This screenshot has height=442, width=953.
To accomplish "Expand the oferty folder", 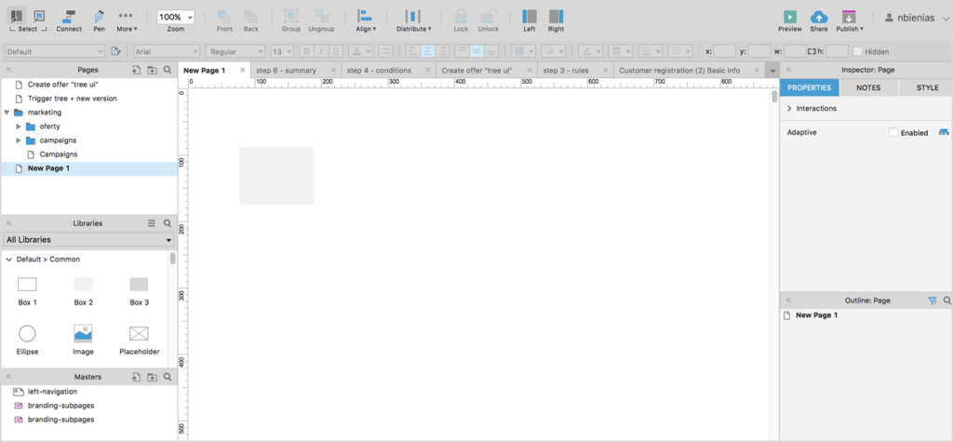I will pyautogui.click(x=19, y=127).
